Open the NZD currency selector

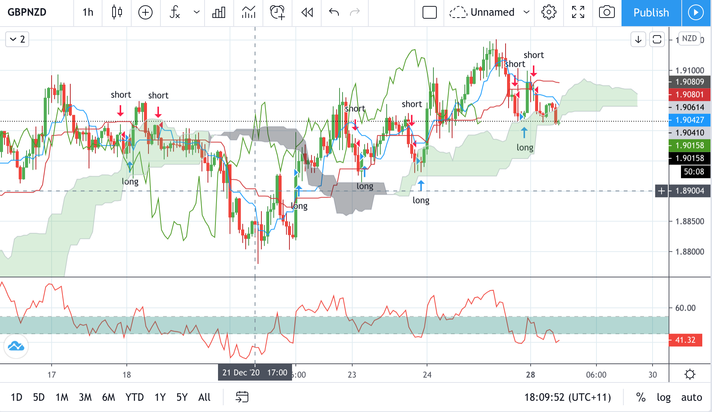point(689,39)
